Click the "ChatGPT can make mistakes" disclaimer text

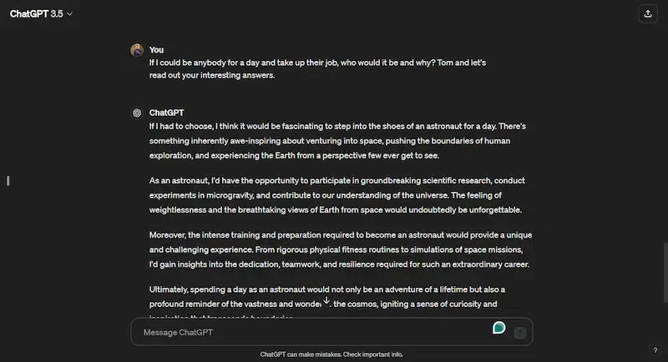point(331,354)
